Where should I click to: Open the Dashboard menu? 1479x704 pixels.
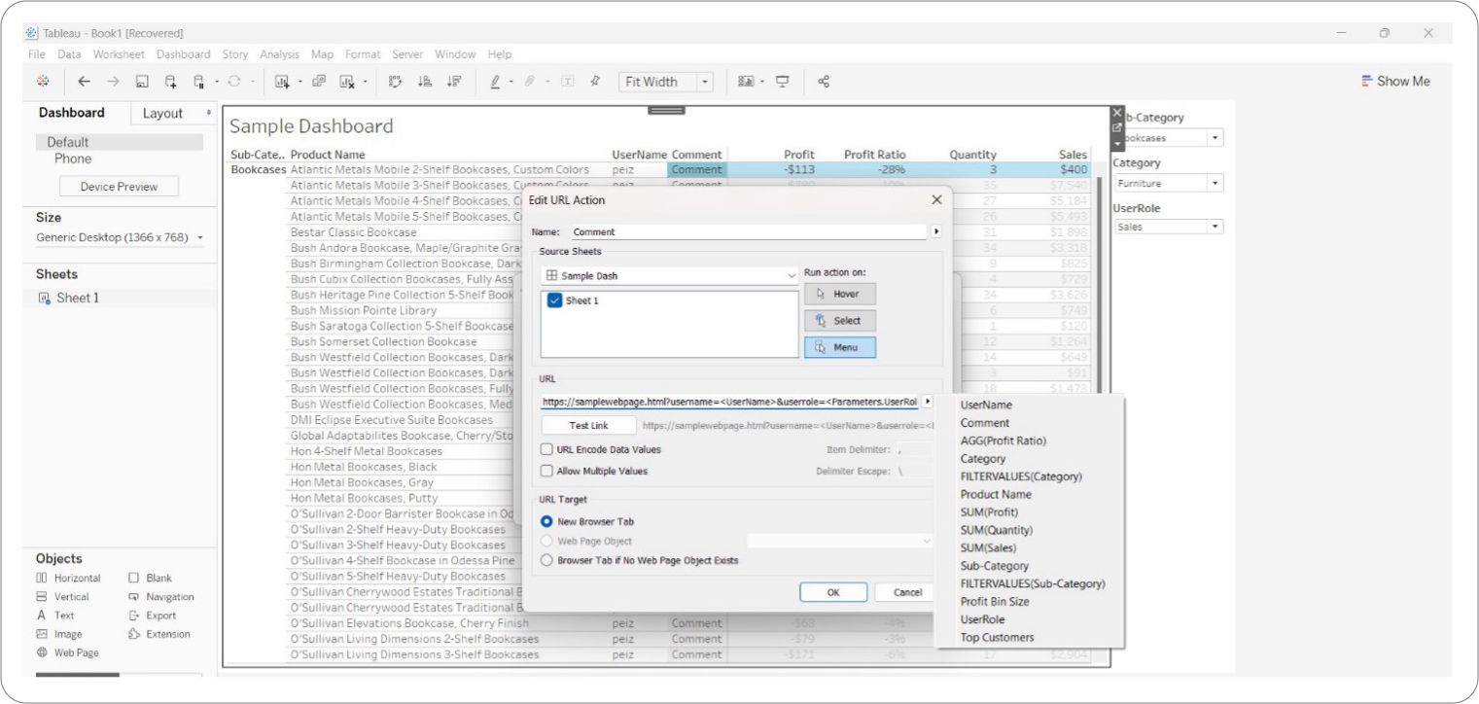coord(183,54)
